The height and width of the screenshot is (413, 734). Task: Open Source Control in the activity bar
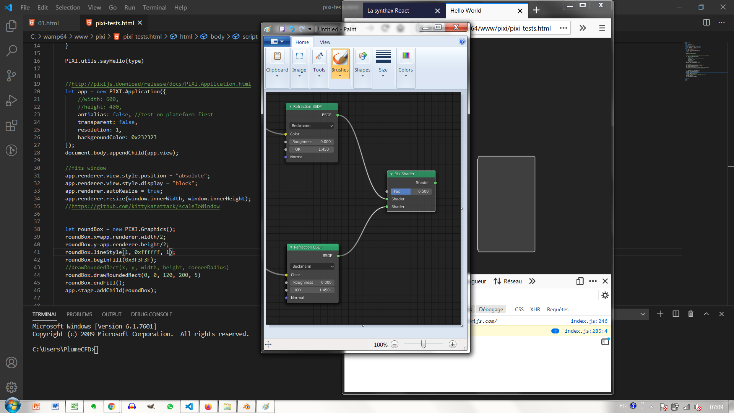11,75
